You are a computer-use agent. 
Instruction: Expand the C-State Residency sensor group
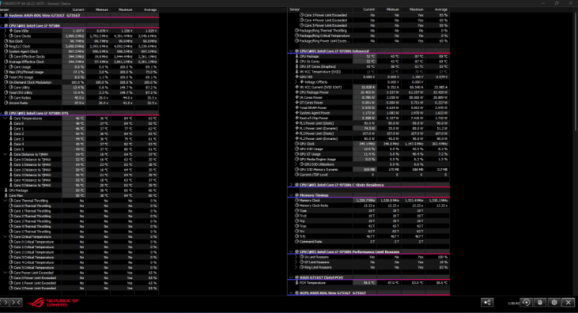tap(291, 185)
